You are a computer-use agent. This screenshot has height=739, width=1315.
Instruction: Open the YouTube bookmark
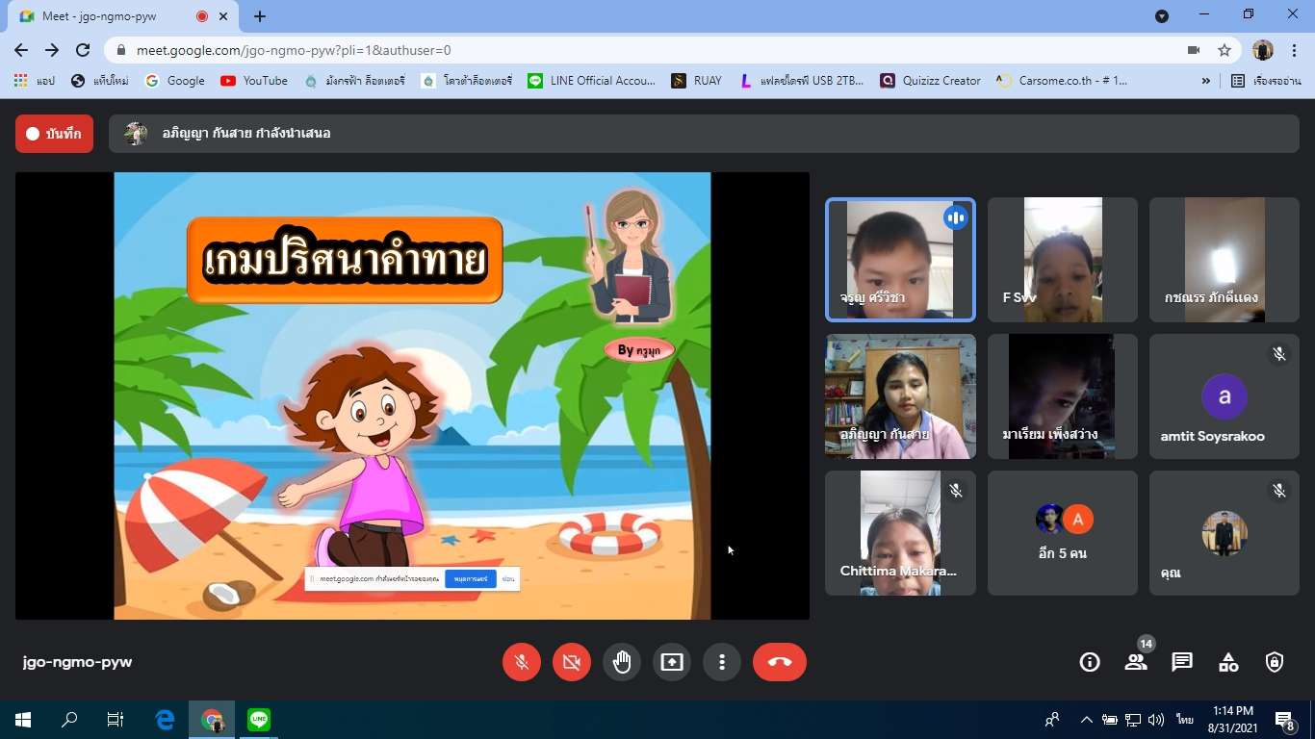coord(254,81)
